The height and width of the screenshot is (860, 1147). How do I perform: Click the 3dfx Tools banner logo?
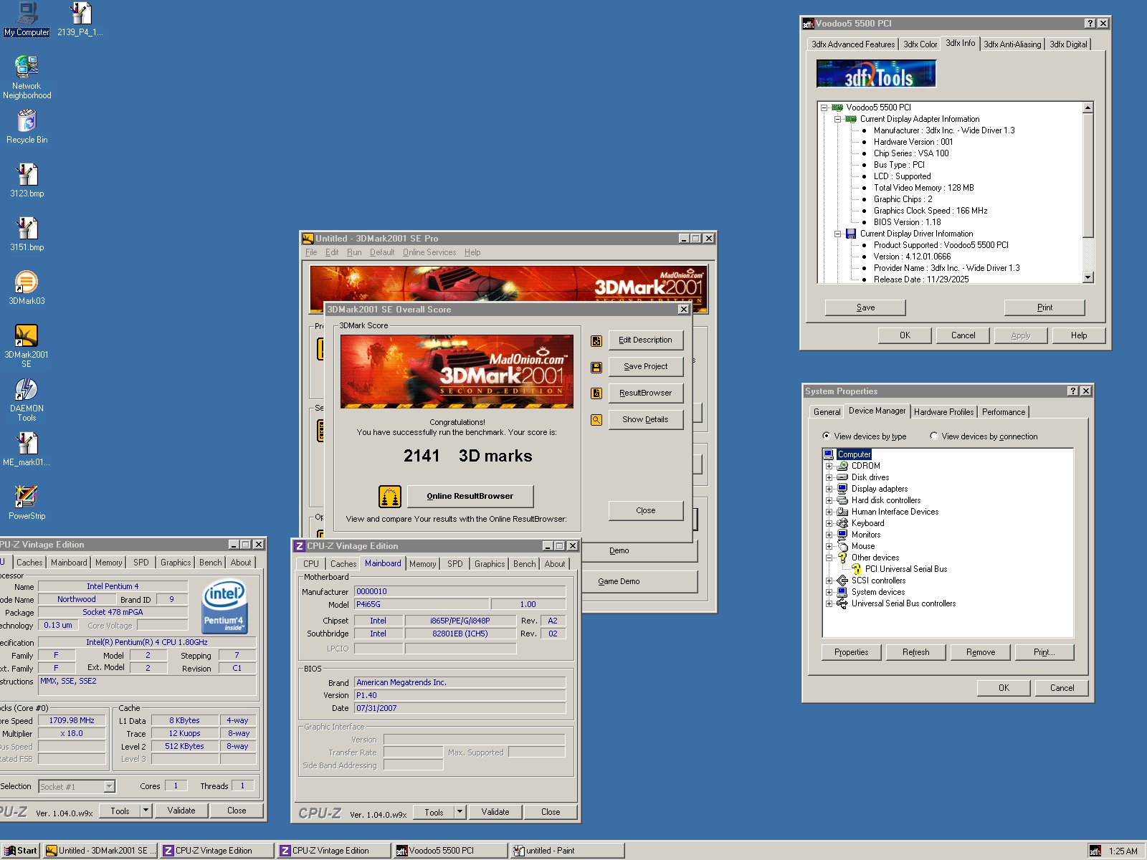click(876, 74)
